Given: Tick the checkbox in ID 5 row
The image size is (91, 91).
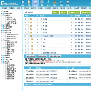Looking at the screenshot, I should pyautogui.click(x=41, y=32).
